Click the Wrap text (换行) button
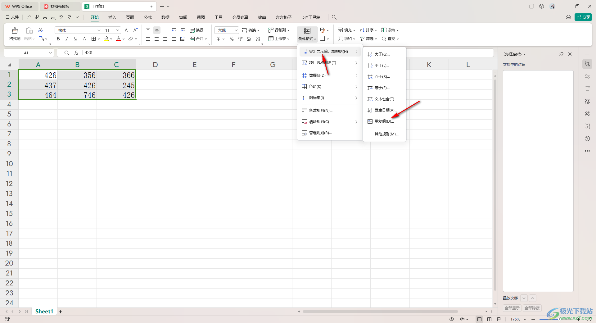 coord(196,30)
